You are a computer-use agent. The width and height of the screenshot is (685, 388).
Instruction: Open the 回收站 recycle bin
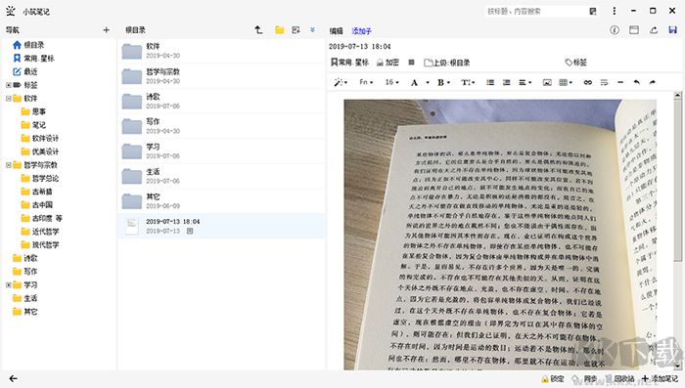(x=619, y=379)
